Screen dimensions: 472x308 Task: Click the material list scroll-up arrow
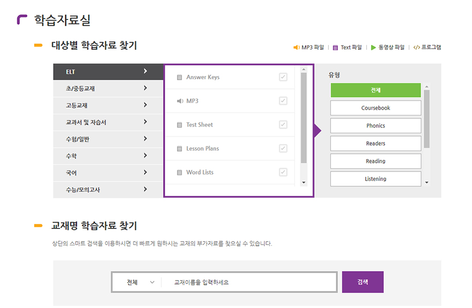304,70
